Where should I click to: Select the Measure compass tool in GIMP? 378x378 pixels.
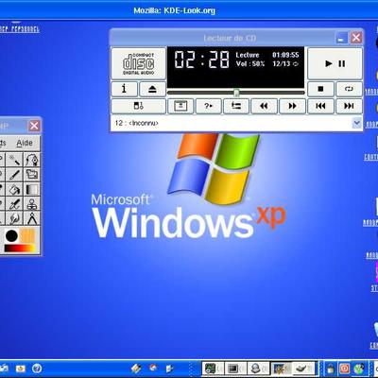pyautogui.click(x=32, y=218)
